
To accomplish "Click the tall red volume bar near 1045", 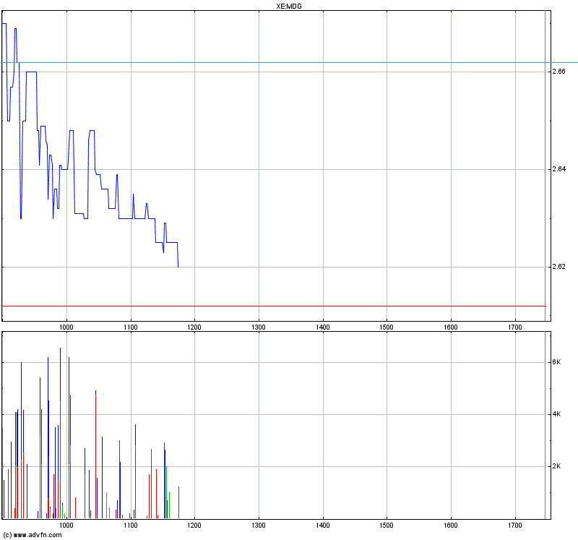I will (x=95, y=455).
